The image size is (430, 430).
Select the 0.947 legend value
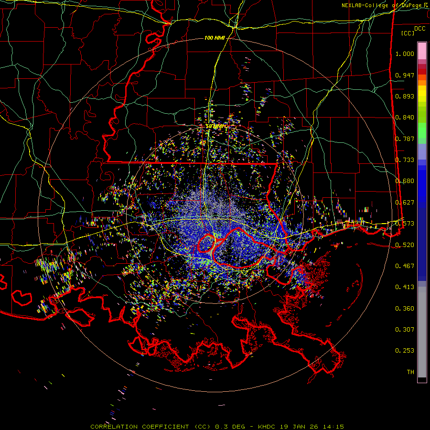[x=405, y=75]
